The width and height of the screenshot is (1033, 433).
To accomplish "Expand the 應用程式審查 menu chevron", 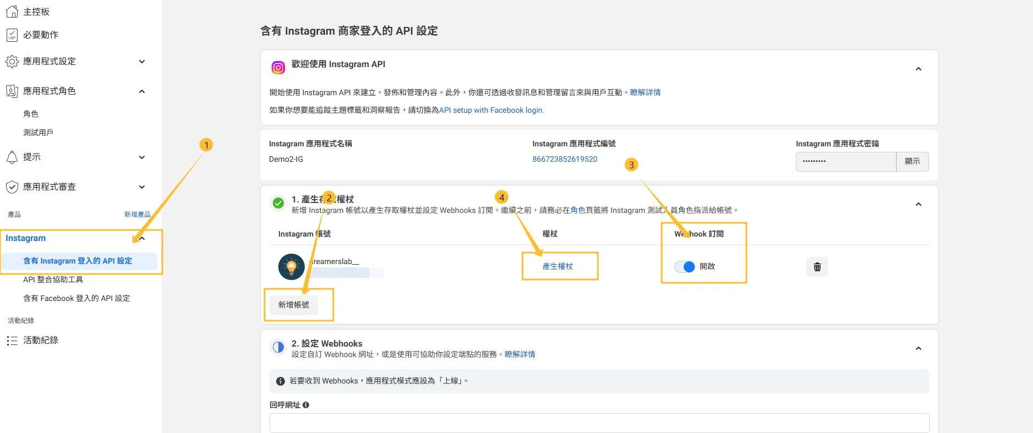I will 142,187.
